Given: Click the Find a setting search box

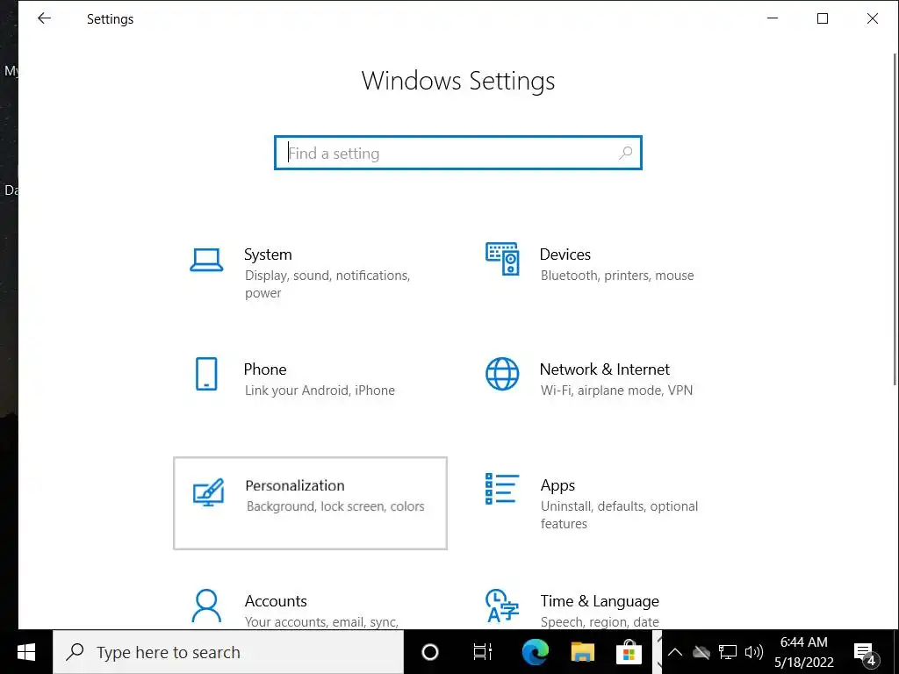Looking at the screenshot, I should pyautogui.click(x=458, y=153).
